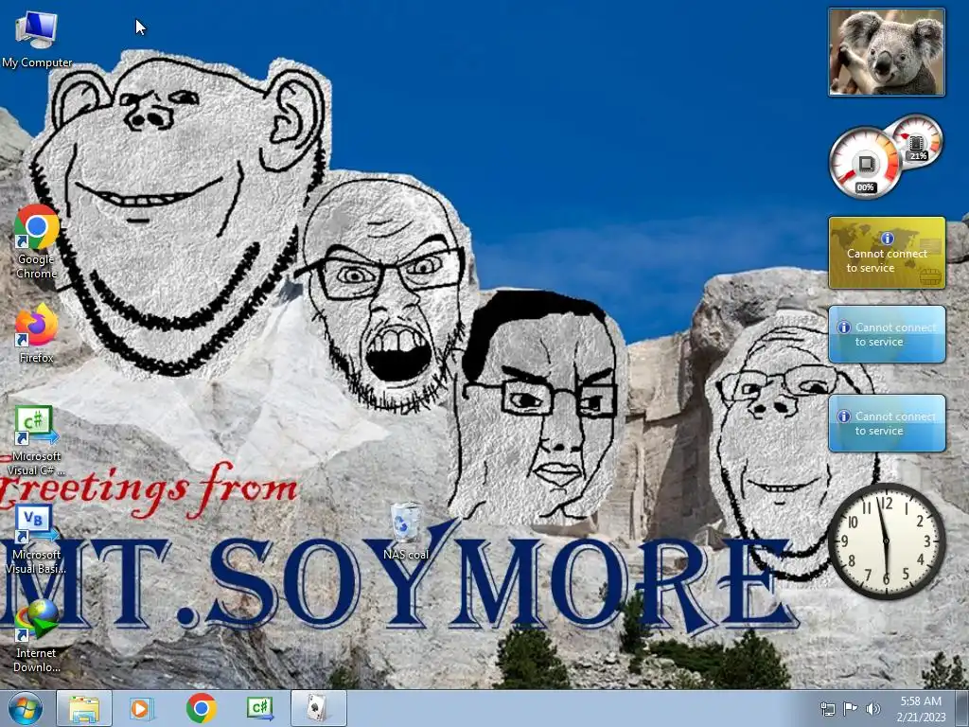Select the NAS coal recycle bin icon

click(405, 523)
